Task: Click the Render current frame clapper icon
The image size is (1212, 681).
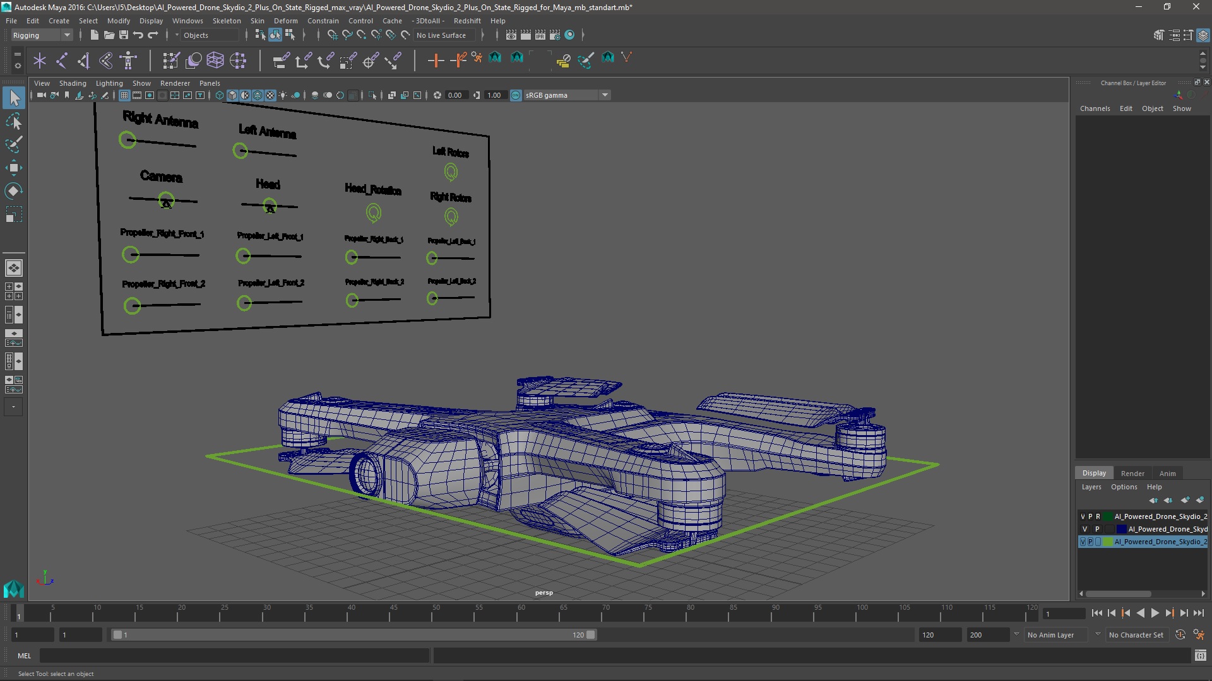Action: pyautogui.click(x=525, y=35)
